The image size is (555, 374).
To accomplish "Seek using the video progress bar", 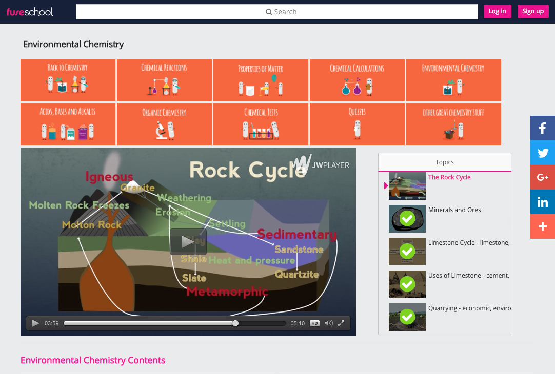I will [174, 323].
